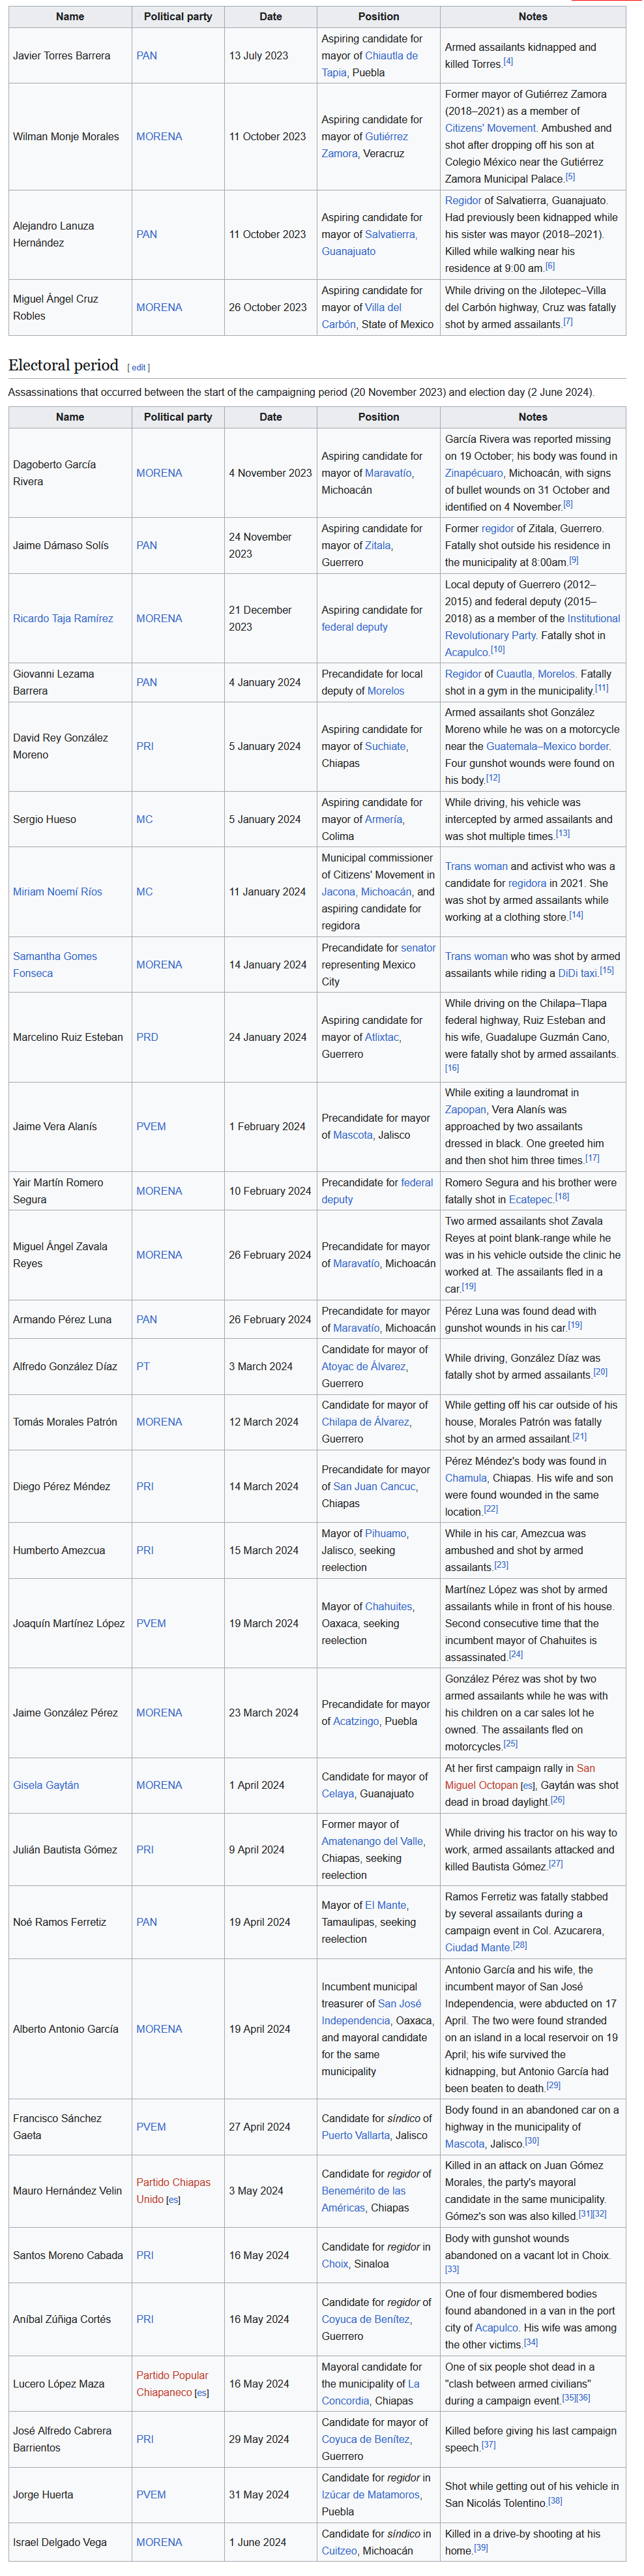Open the Celaya link
Viewport: 644px width, 2576px height.
(x=338, y=1794)
